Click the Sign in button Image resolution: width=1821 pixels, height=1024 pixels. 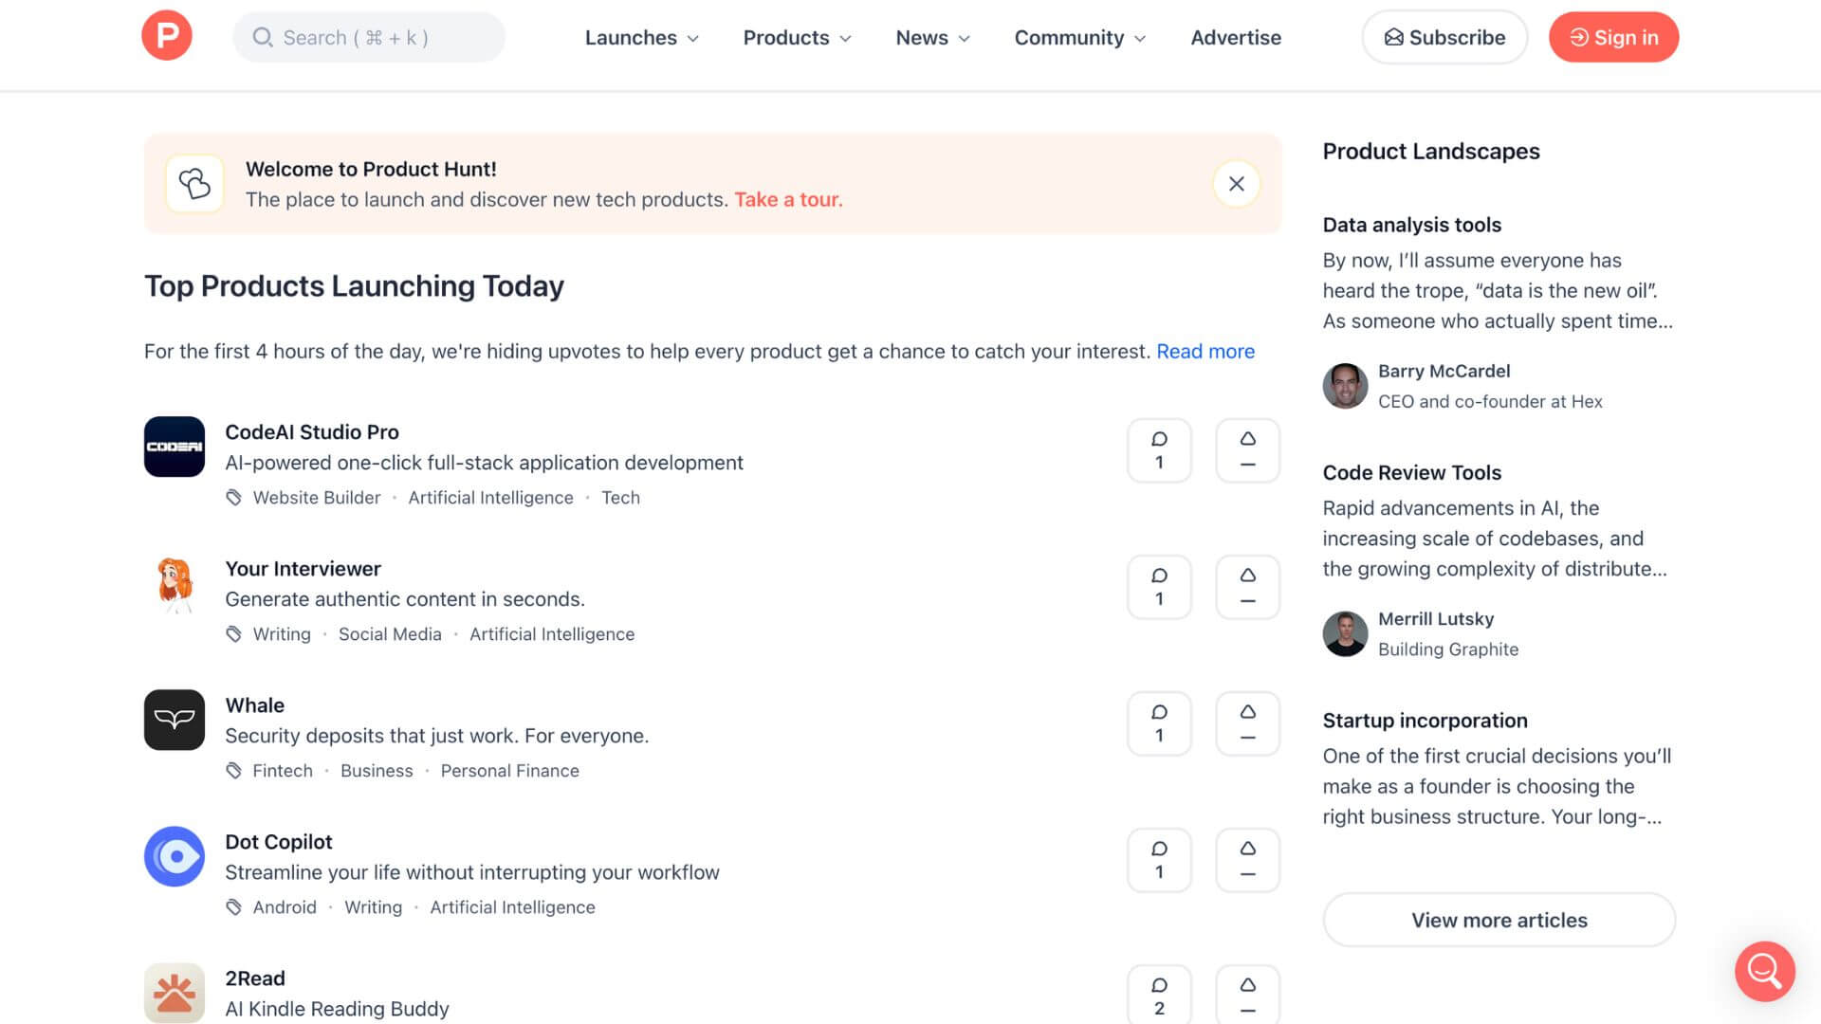point(1613,37)
